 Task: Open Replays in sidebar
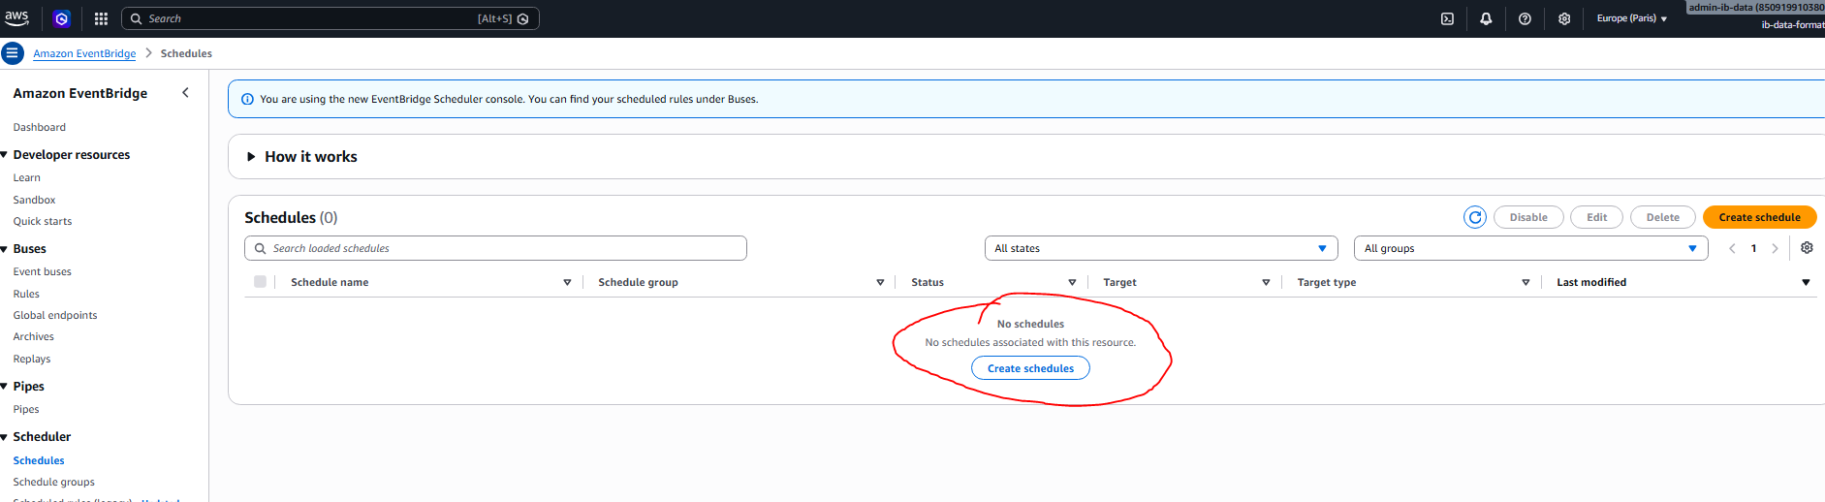click(x=32, y=359)
